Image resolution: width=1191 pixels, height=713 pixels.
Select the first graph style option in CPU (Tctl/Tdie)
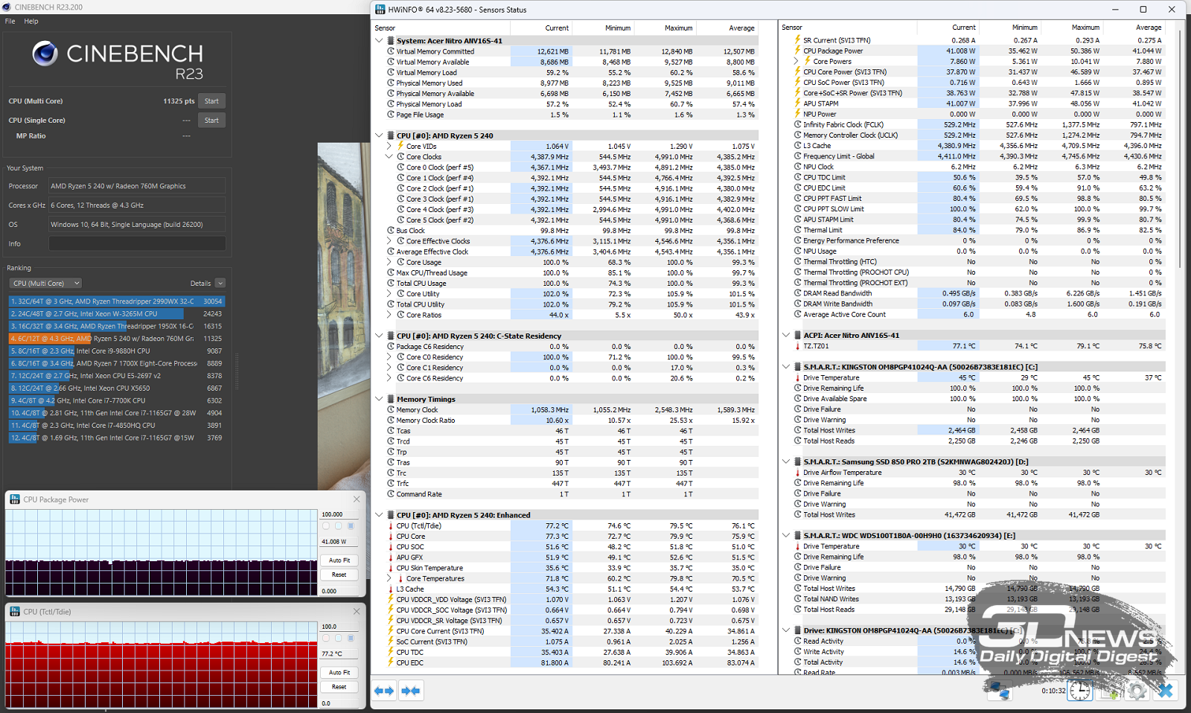click(326, 639)
